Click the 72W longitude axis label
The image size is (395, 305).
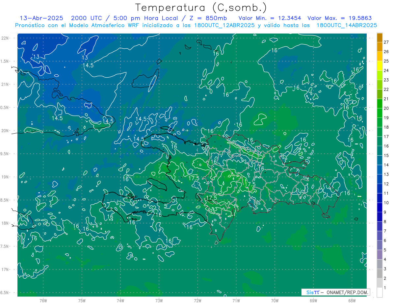[x=197, y=300]
